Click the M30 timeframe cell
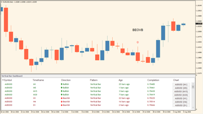Image resolution: width=203 pixels, height=114 pixels. click(35, 95)
